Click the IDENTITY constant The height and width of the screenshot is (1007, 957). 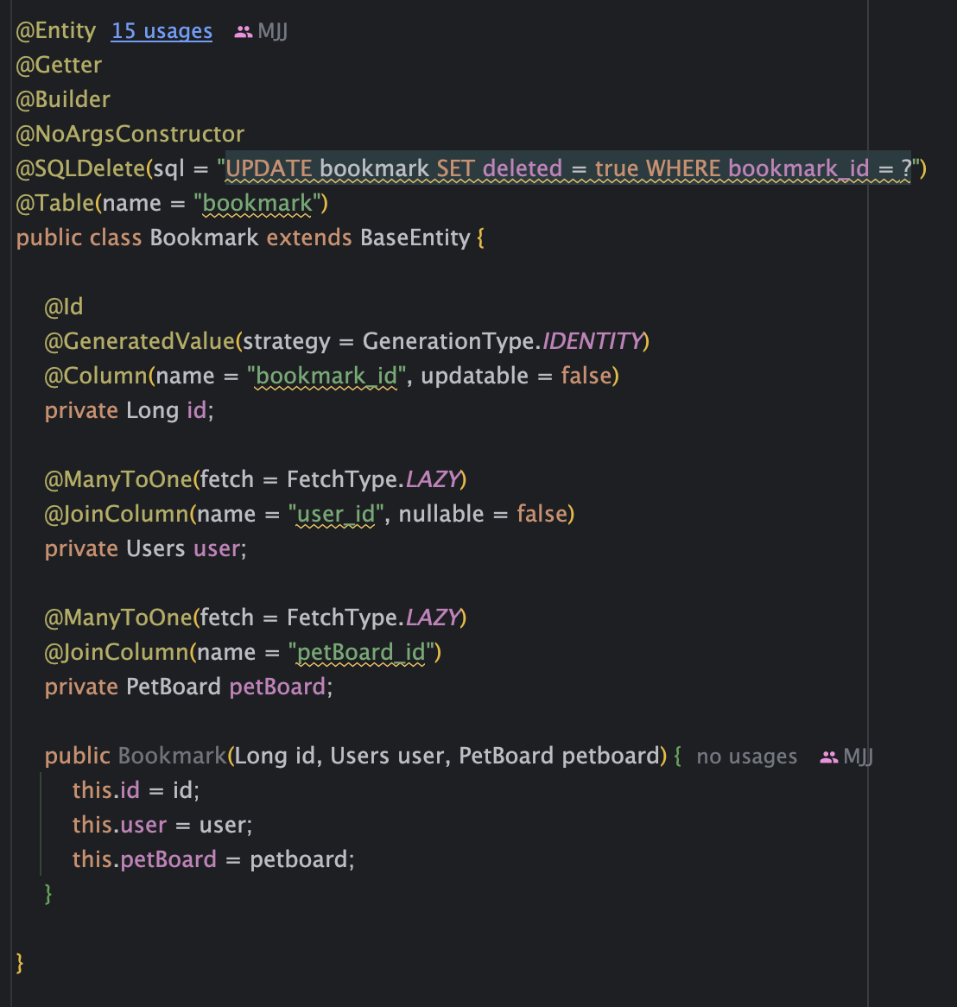click(x=593, y=341)
